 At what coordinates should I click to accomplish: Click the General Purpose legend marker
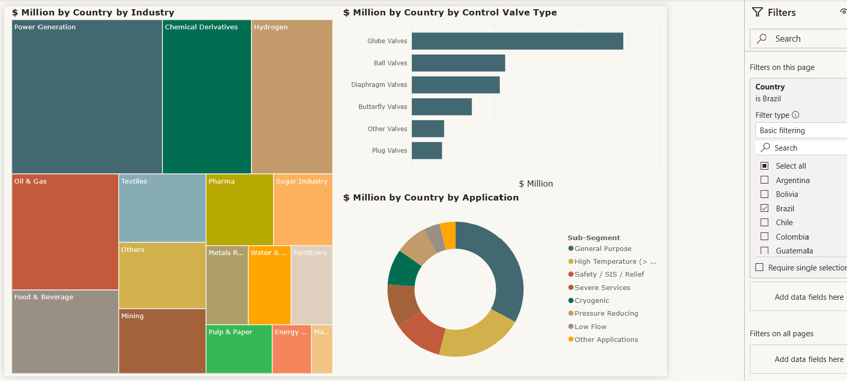pyautogui.click(x=571, y=249)
